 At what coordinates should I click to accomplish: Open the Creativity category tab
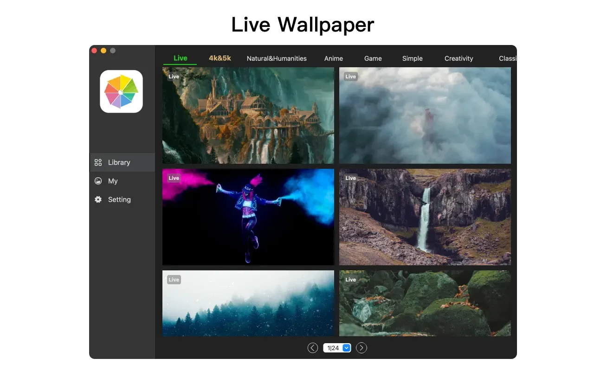(459, 58)
